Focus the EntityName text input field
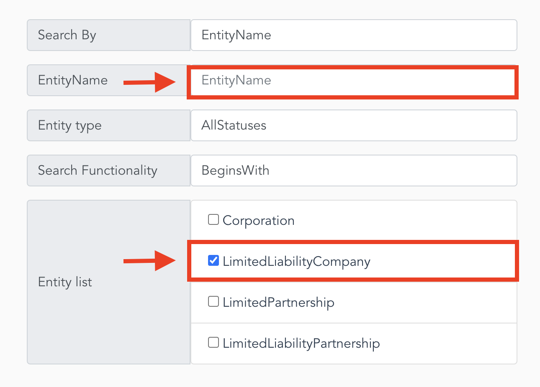 pos(353,82)
